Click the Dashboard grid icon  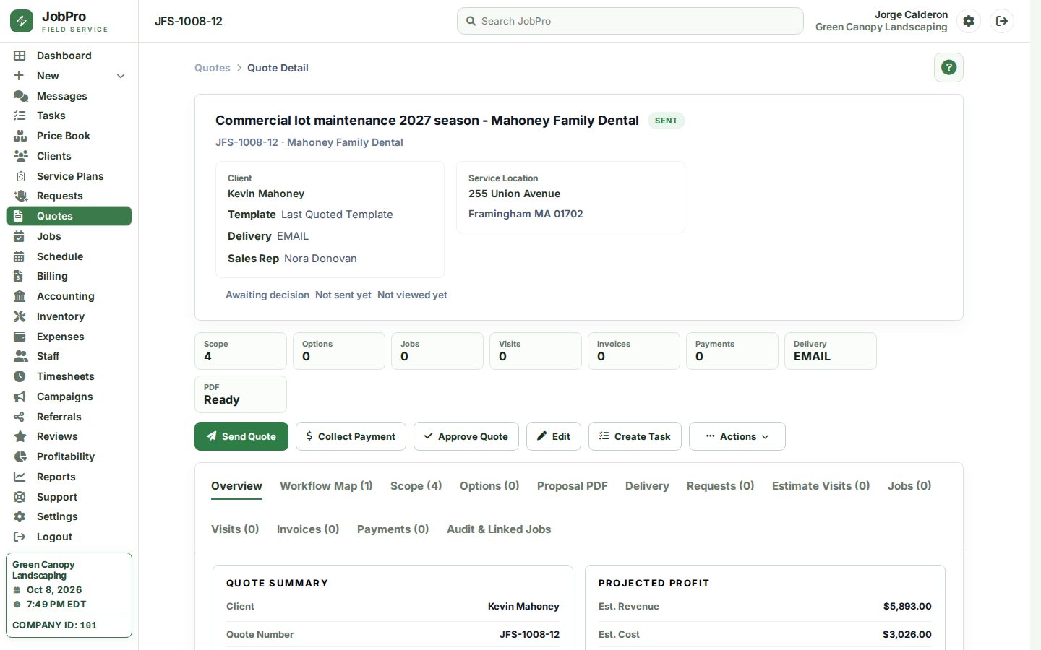[x=20, y=56]
